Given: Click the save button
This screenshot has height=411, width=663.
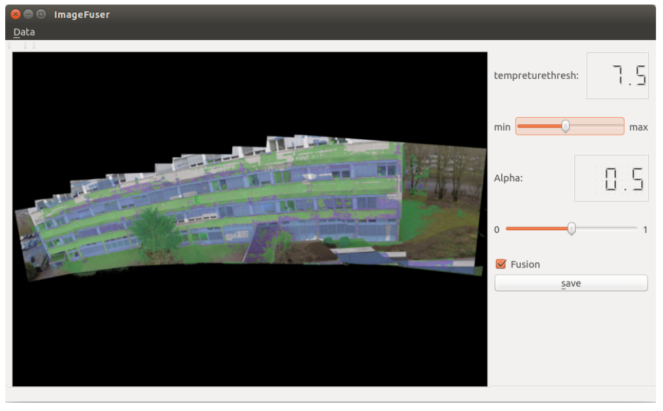Looking at the screenshot, I should (571, 283).
